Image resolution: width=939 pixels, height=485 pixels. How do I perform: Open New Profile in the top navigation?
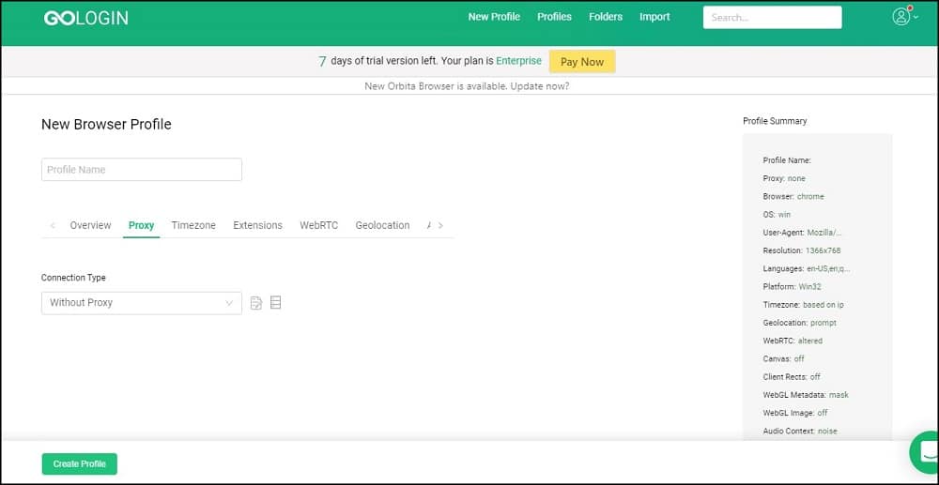coord(494,17)
